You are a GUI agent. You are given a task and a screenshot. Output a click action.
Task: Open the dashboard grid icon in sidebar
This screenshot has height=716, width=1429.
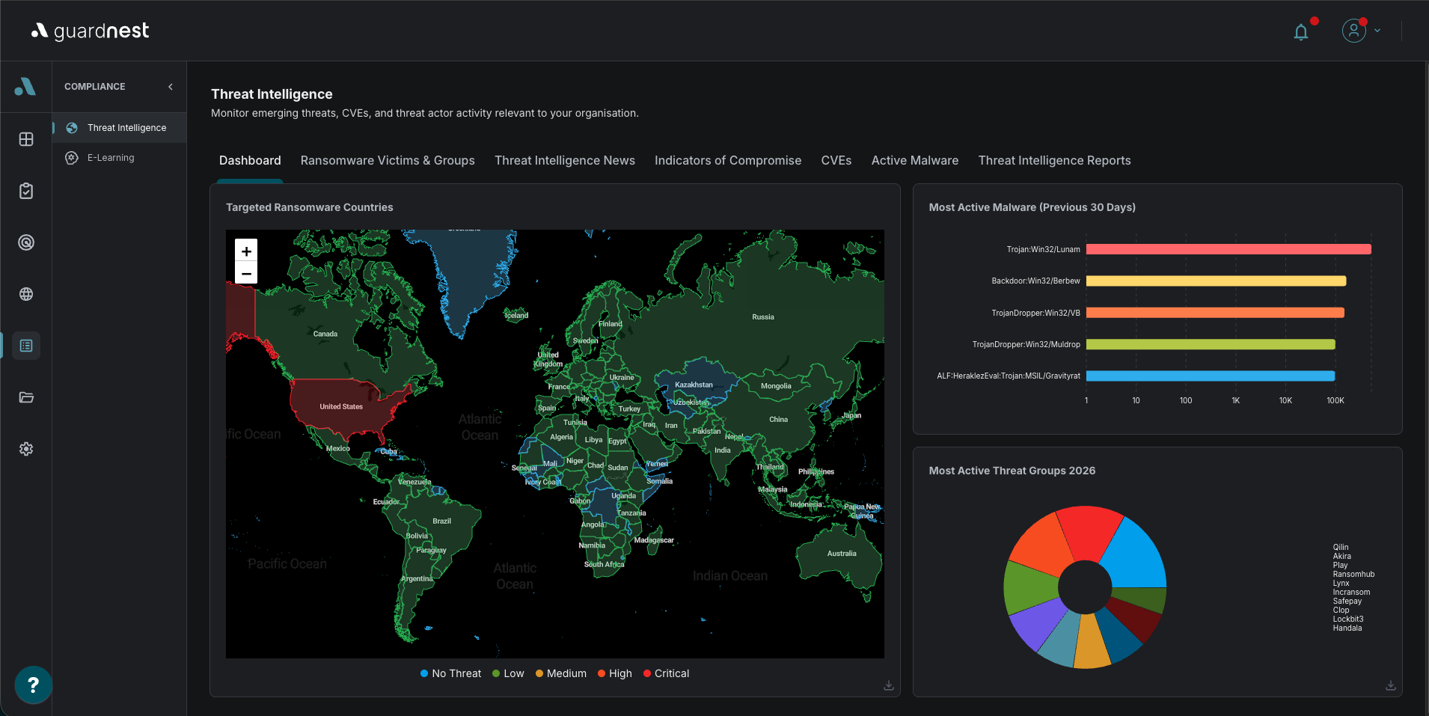tap(26, 139)
